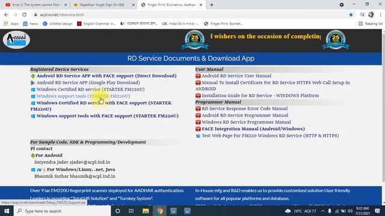
Task: Download Windows support tools with FACE support
Action: [x=108, y=116]
